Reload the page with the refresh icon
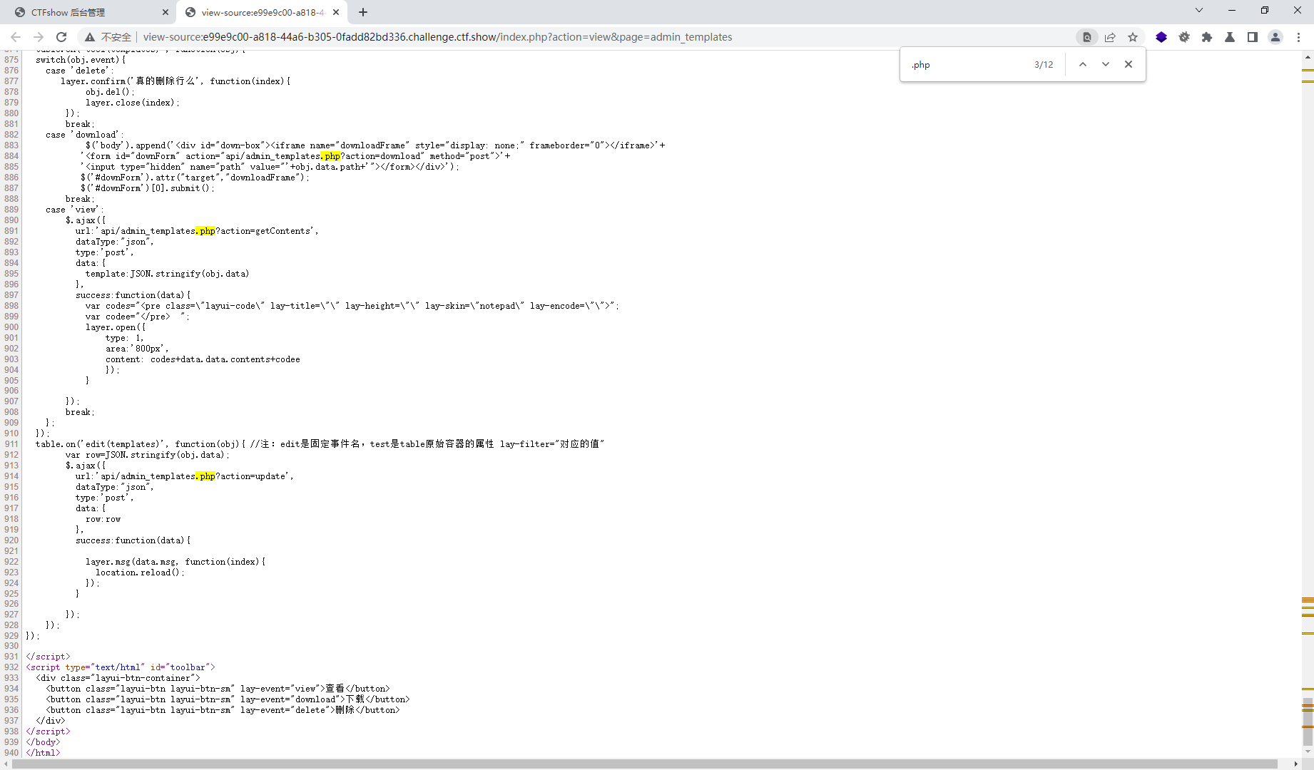 click(x=61, y=37)
